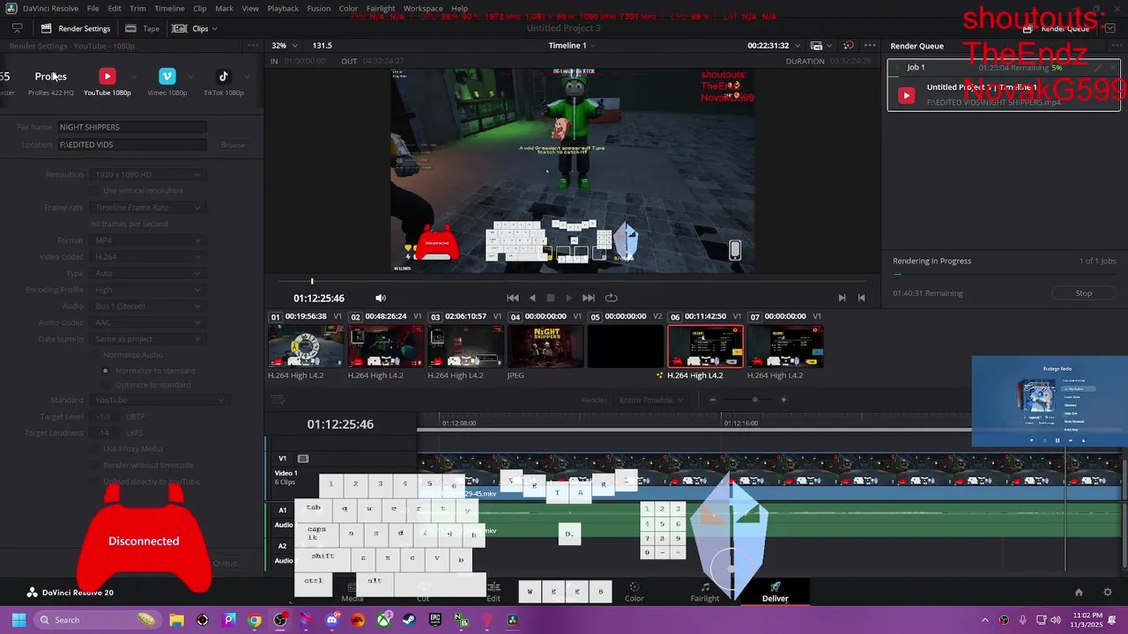Select Job 1 in the Render Queue
The image size is (1128, 634).
pos(1004,86)
